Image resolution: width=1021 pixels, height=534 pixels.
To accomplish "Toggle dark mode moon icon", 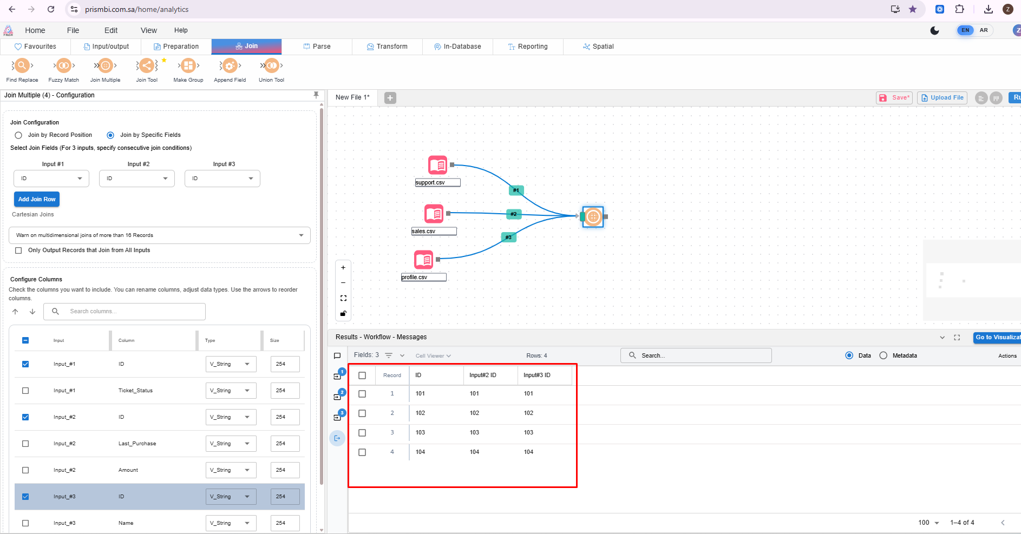I will (x=934, y=30).
